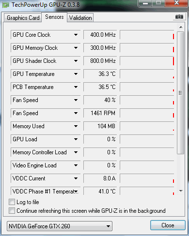Open the GPU Load dropdown arrow
Image resolution: width=189 pixels, height=236 pixels.
(x=76, y=139)
